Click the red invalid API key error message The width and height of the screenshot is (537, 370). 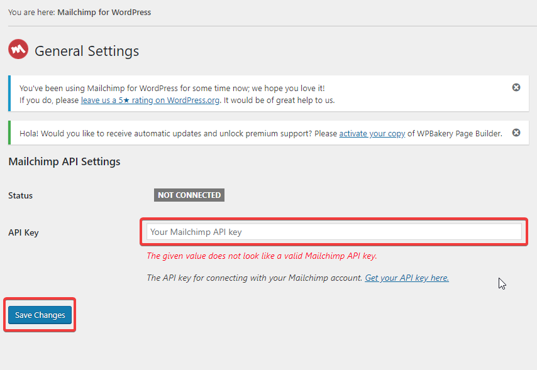pyautogui.click(x=262, y=256)
